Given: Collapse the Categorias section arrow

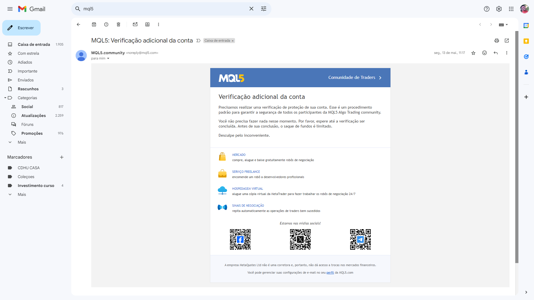Looking at the screenshot, I should pos(5,98).
